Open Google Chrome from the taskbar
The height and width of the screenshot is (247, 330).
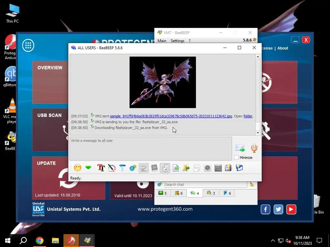pos(39,241)
